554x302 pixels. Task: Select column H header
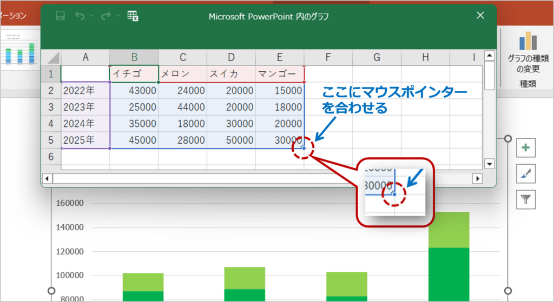click(425, 57)
